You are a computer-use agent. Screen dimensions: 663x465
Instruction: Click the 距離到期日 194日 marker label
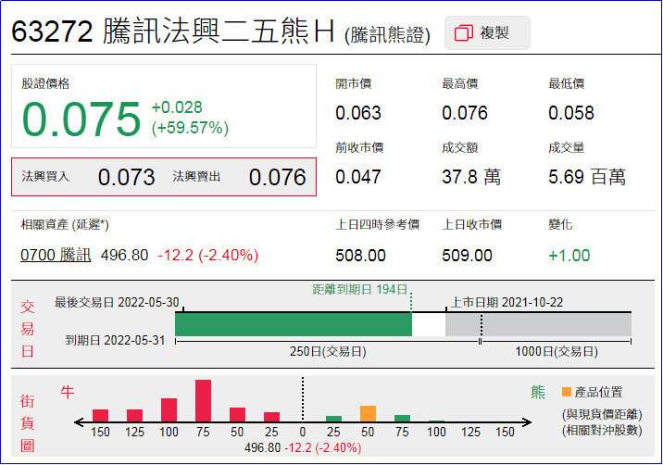click(x=359, y=290)
